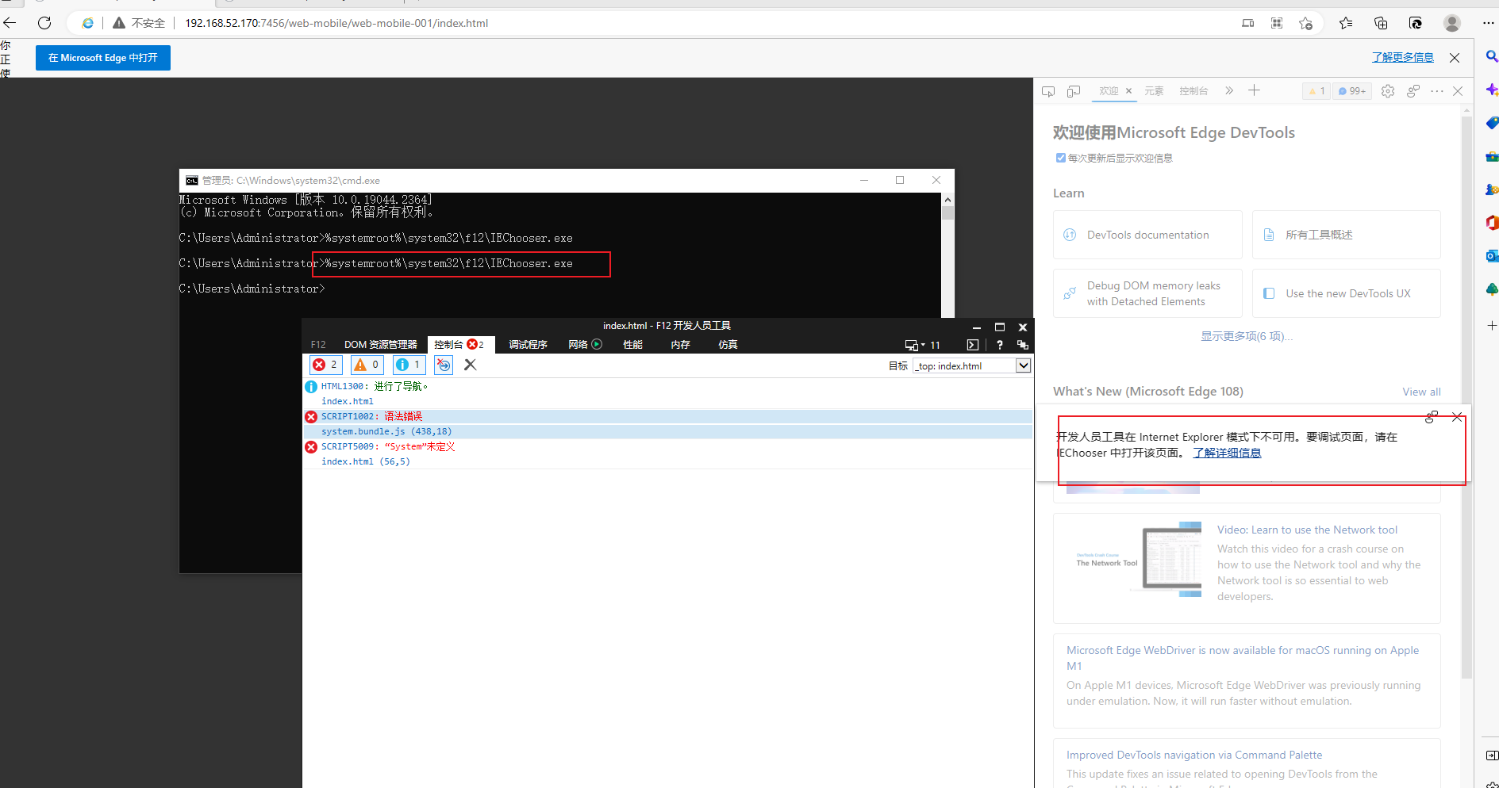Viewport: 1499px width, 788px height.
Task: Select the 元素 tab in Edge DevTools
Action: [1154, 91]
